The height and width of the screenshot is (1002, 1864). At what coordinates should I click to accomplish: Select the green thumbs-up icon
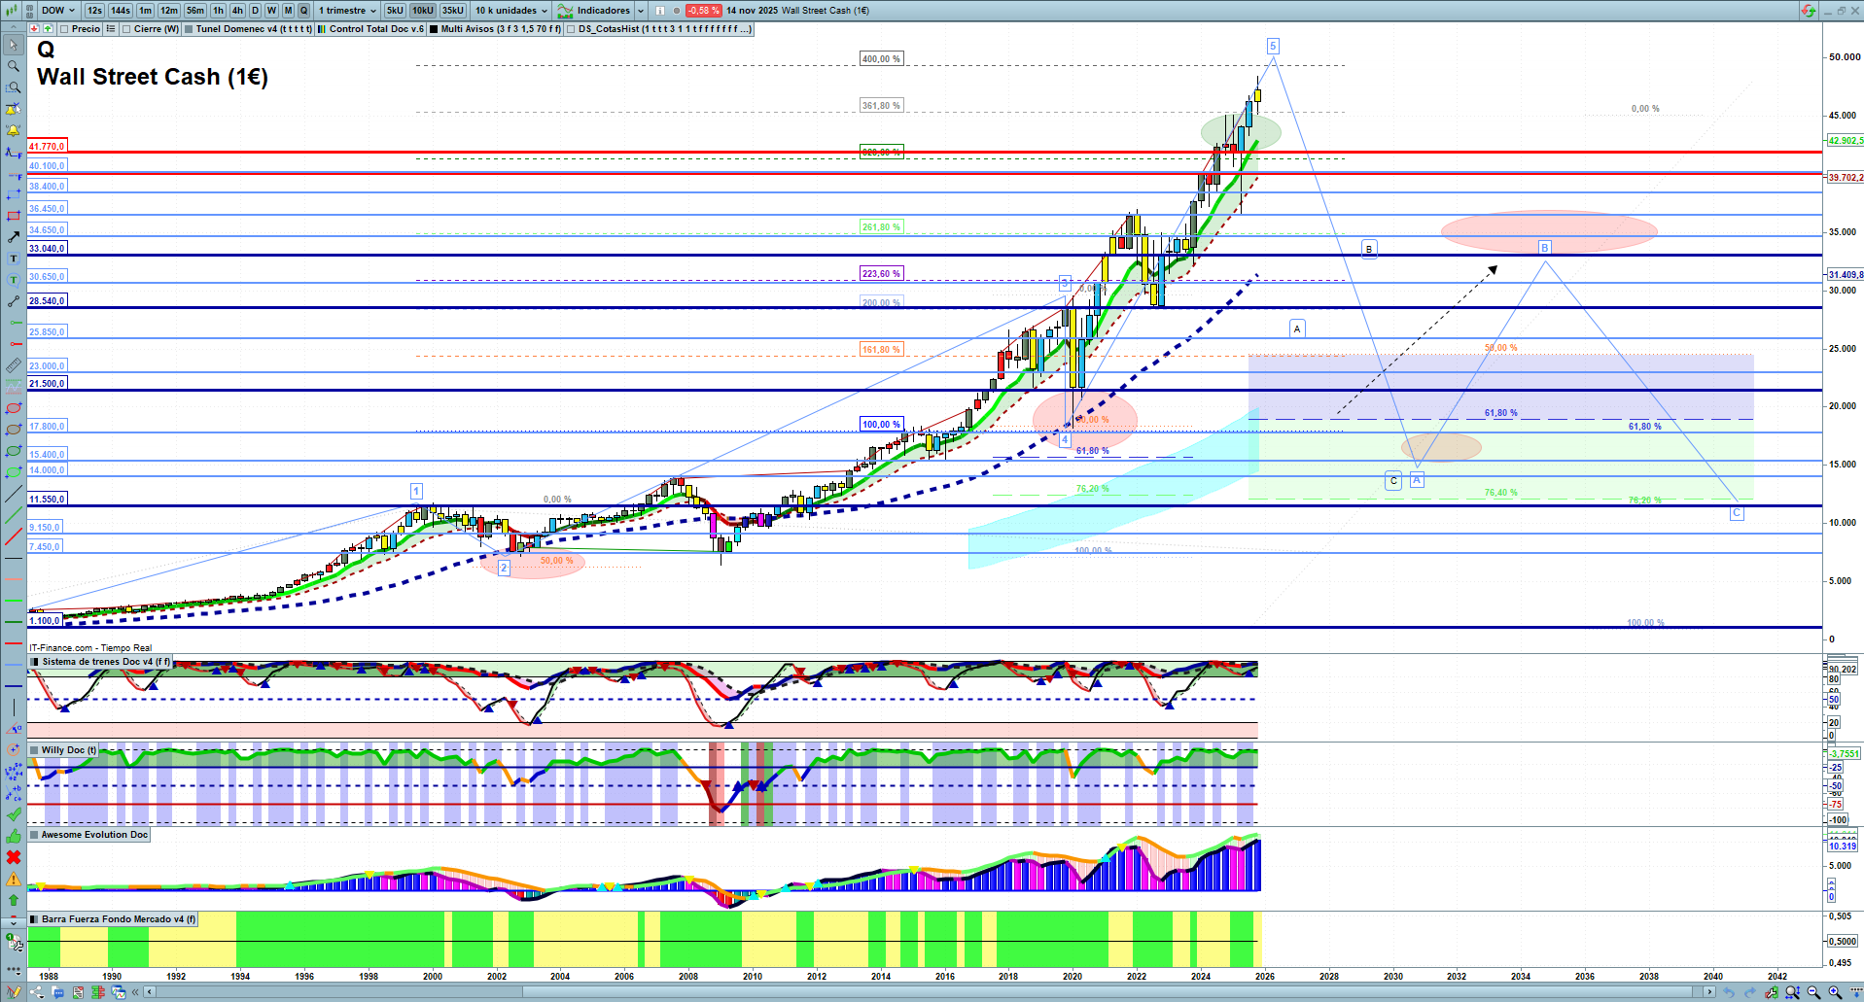(14, 836)
